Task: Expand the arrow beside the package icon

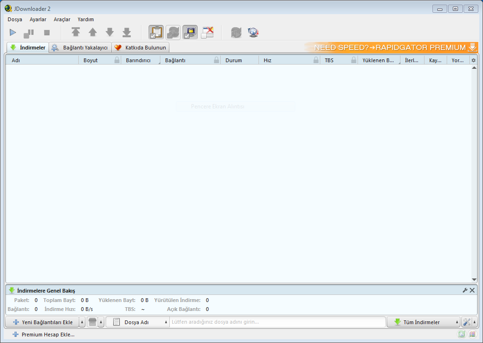Action: 101,322
